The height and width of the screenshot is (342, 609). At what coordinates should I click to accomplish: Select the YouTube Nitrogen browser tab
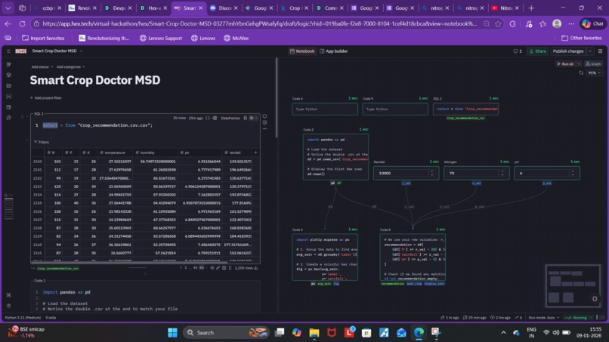point(504,8)
